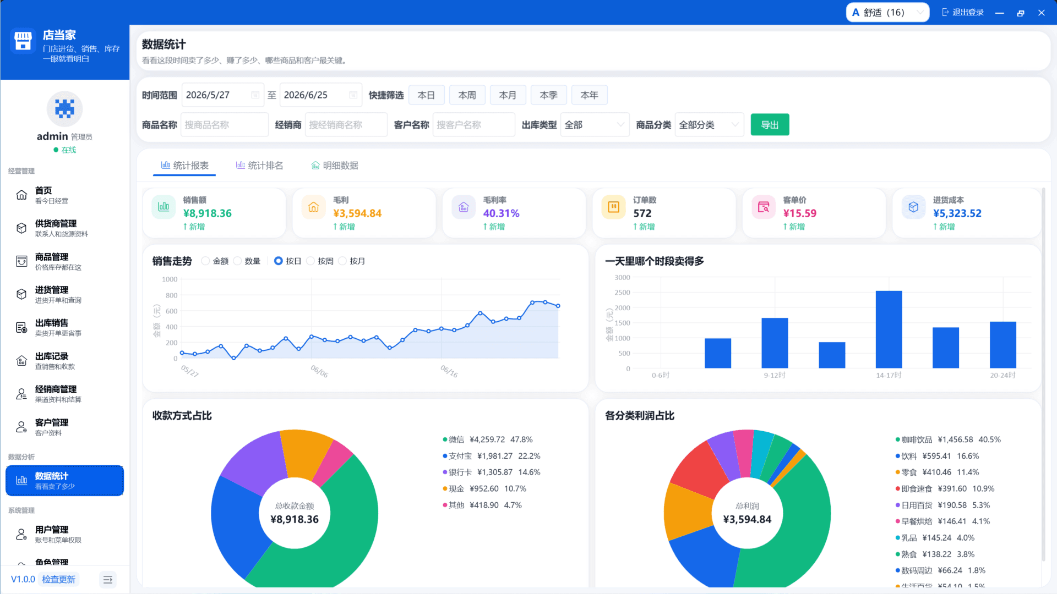The height and width of the screenshot is (594, 1057).
Task: Click the admin avatar icon
Action: point(64,109)
